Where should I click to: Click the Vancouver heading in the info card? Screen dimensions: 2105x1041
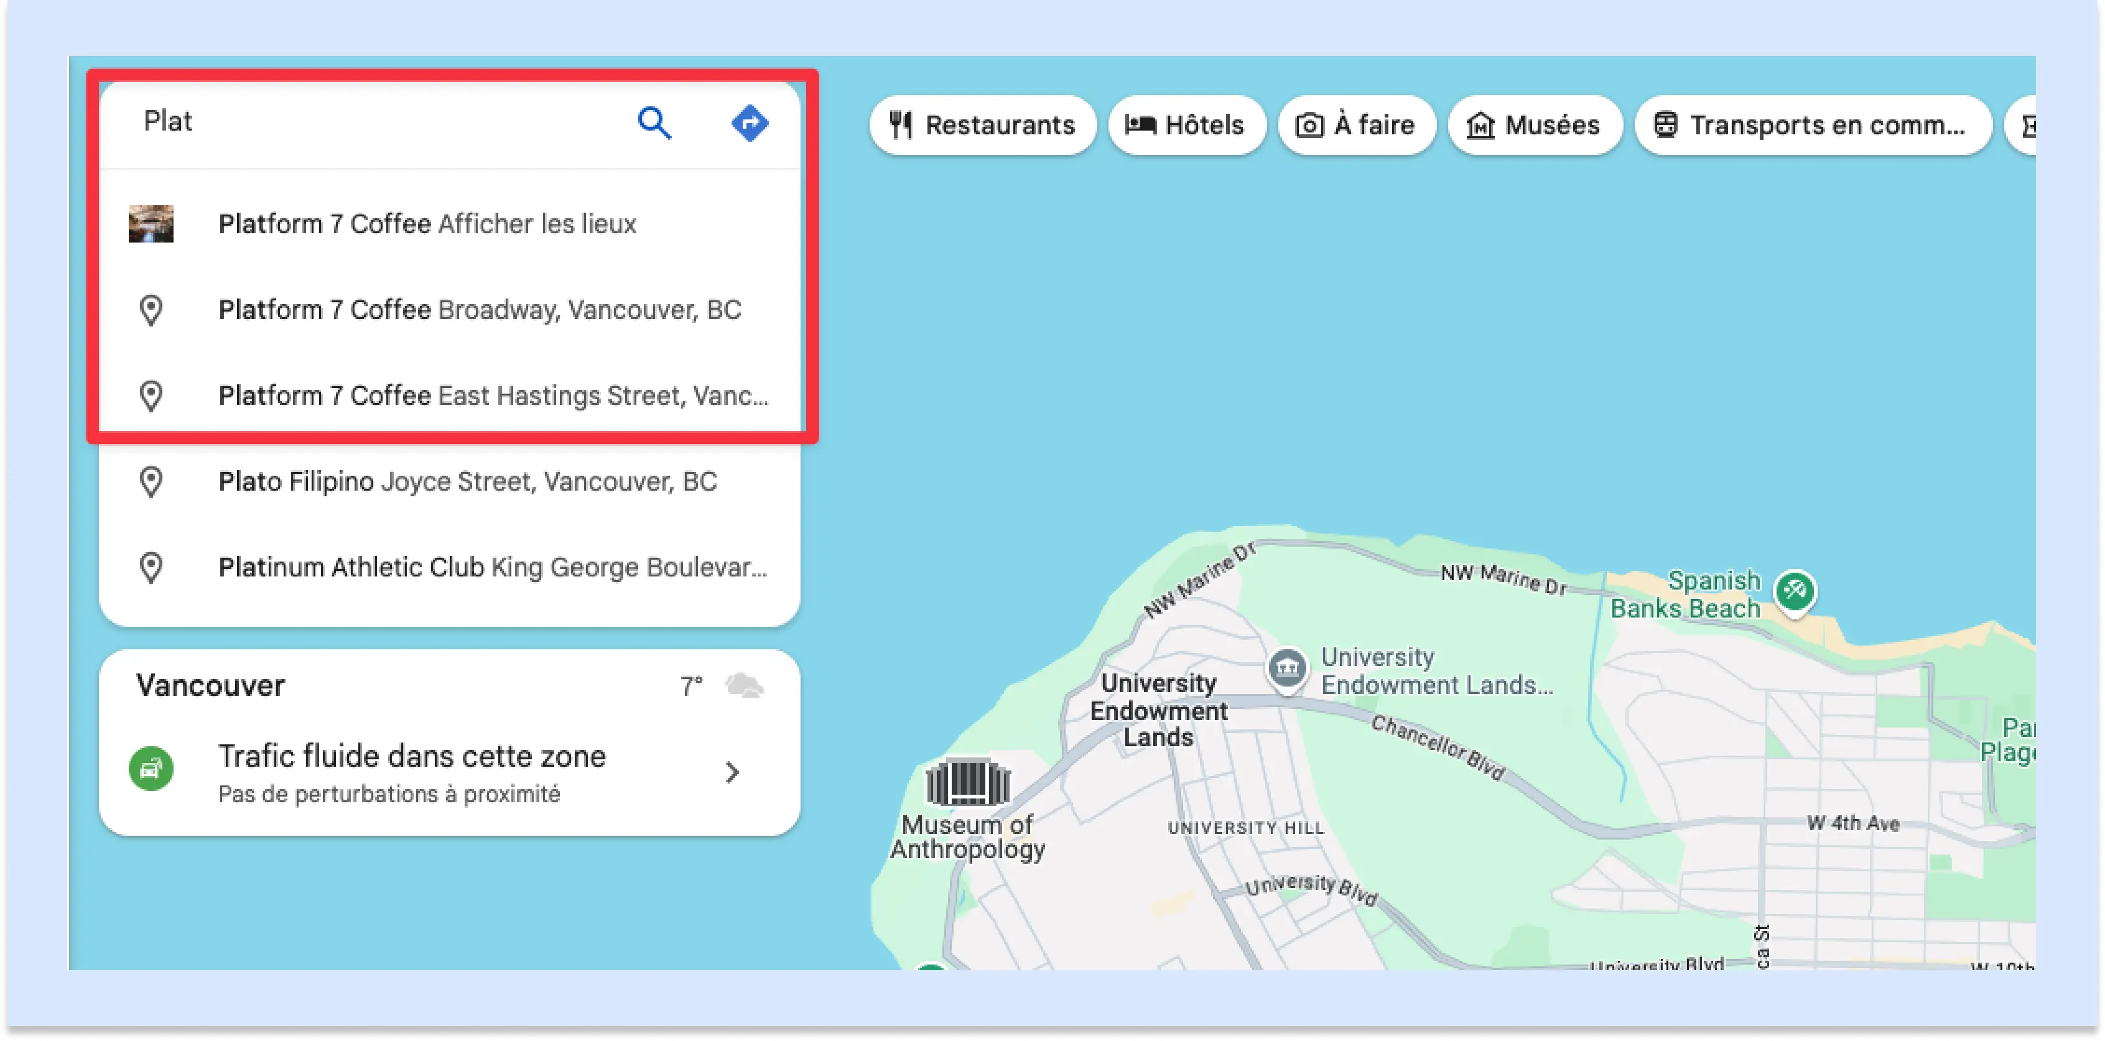pyautogui.click(x=211, y=685)
